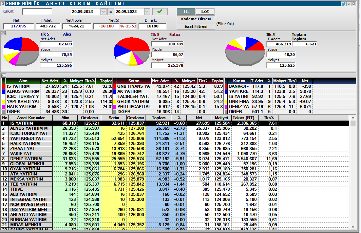Select the MIDAS MENKUL row
The height and width of the screenshot is (233, 361).
pyautogui.click(x=175, y=225)
